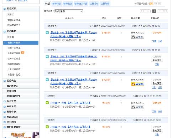Click 取消原因 button in the 2012-02-01 11:34 order
178x138 pixels.
(157, 60)
